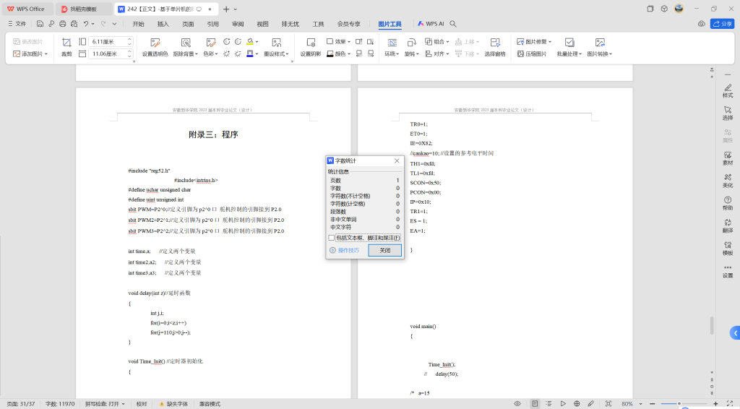The width and height of the screenshot is (740, 409).
Task: Open the Beautify (美化) sidebar tool
Action: (728, 181)
